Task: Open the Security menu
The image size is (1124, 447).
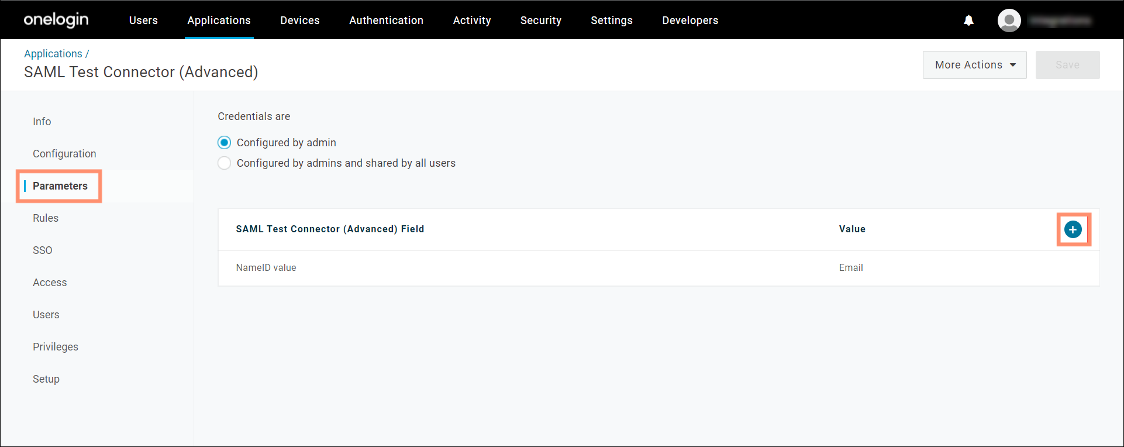Action: pyautogui.click(x=540, y=20)
